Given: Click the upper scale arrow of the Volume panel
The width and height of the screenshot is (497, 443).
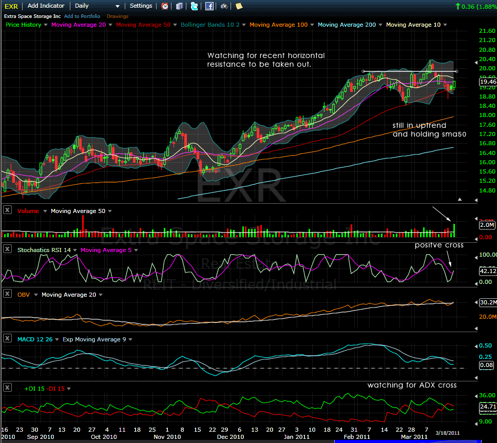Looking at the screenshot, I should click(x=476, y=219).
